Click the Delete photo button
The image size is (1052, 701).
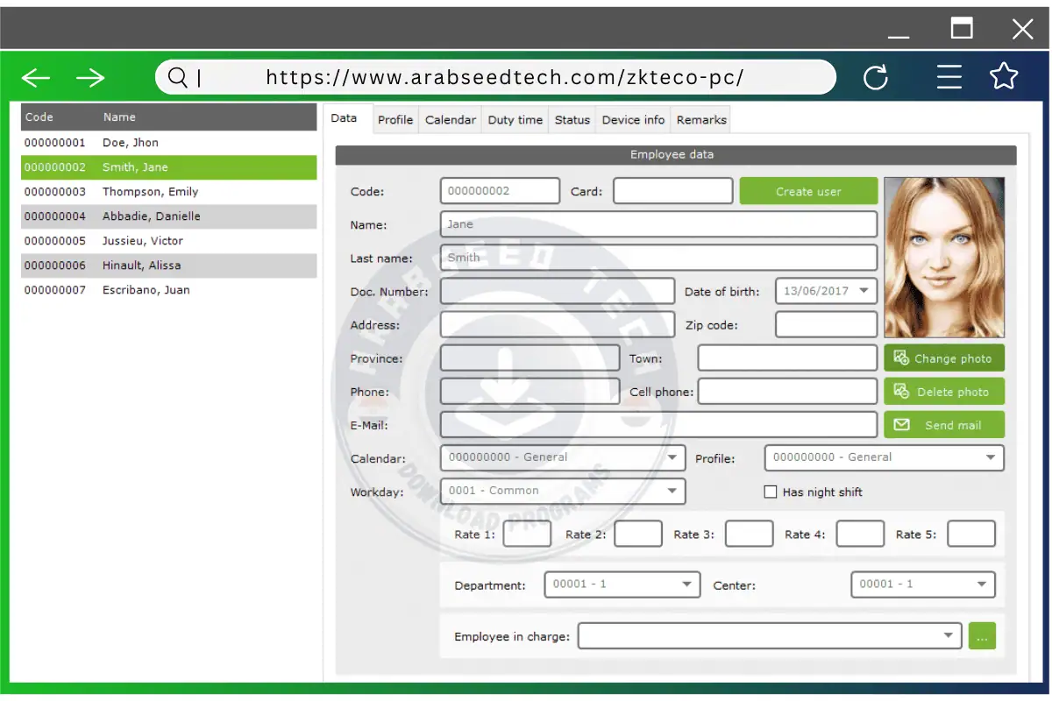(943, 392)
